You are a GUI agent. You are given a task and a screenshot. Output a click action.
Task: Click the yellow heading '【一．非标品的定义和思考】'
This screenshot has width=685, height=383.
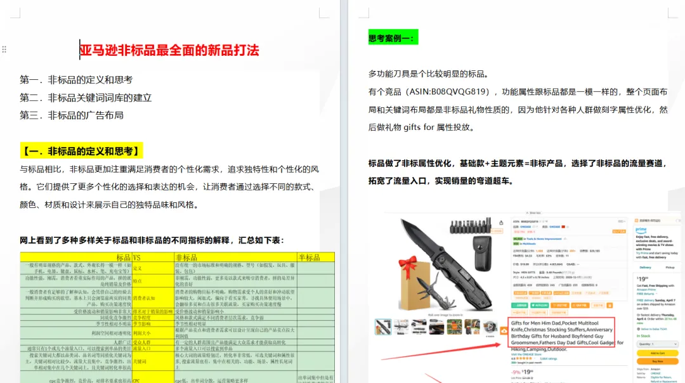(x=81, y=151)
